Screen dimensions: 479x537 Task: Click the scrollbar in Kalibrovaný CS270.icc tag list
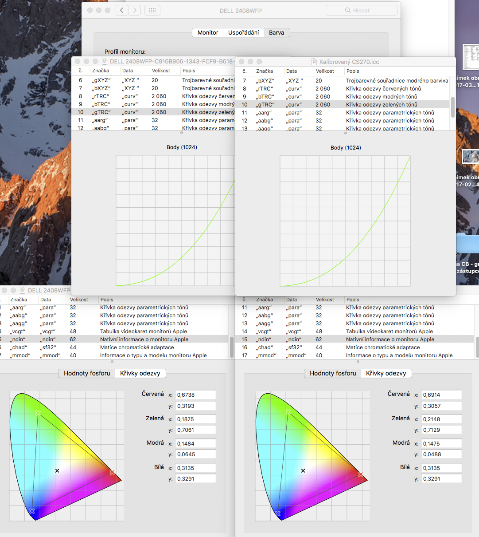pos(452,107)
